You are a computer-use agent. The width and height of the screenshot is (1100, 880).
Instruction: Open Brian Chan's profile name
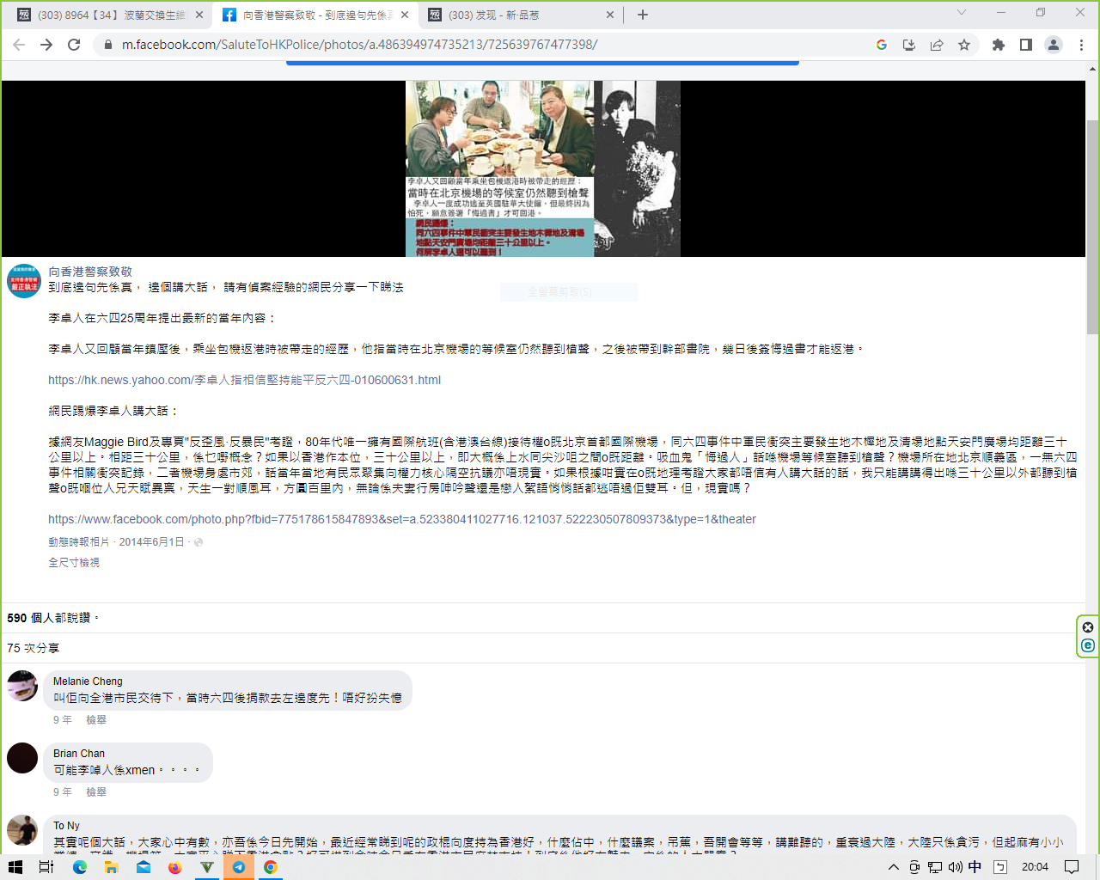coord(79,754)
